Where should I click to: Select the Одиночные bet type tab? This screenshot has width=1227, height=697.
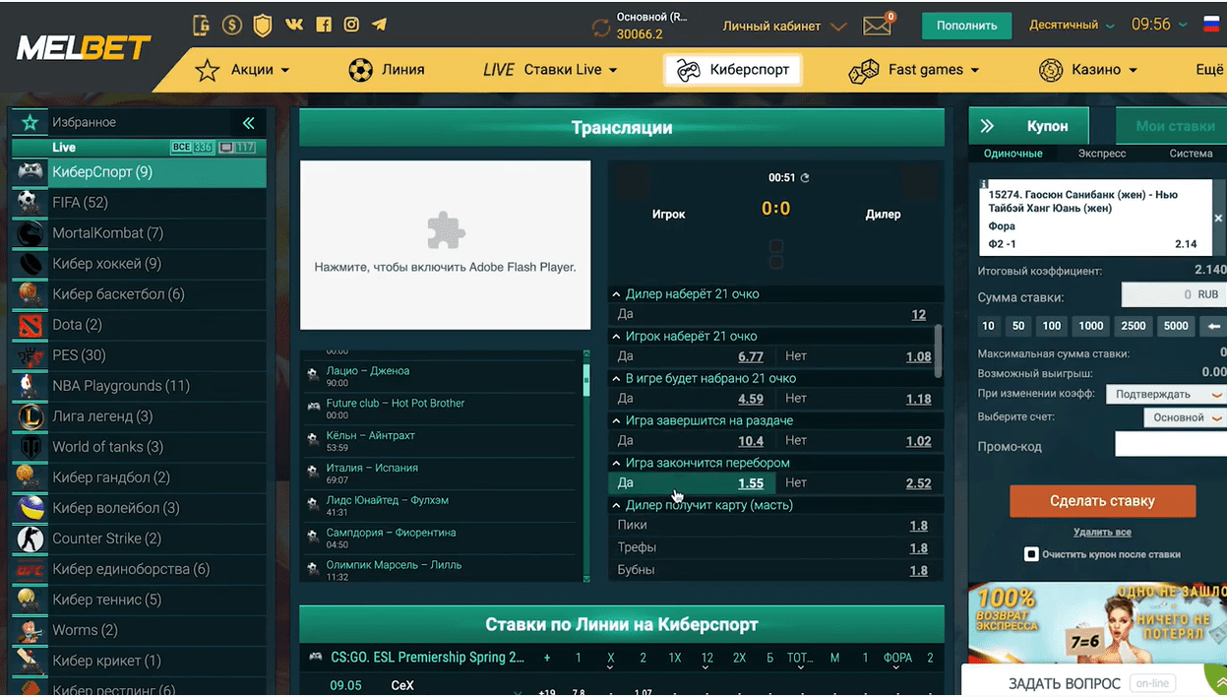pyautogui.click(x=1012, y=154)
